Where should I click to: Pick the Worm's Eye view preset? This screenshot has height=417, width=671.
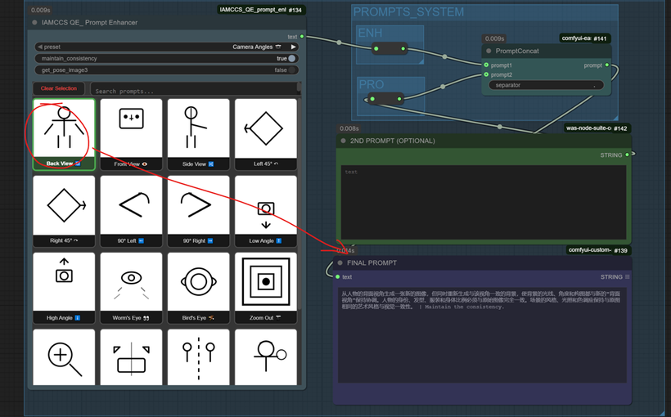[x=131, y=286]
